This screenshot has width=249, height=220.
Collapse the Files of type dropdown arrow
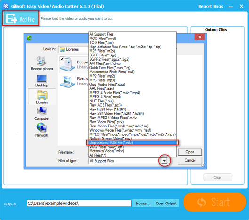[164, 161]
